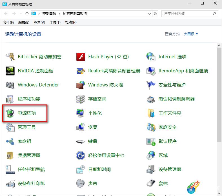This screenshot has height=196, width=222.
Task: Click the 鼠标 mouse icon
Action: (x=151, y=184)
